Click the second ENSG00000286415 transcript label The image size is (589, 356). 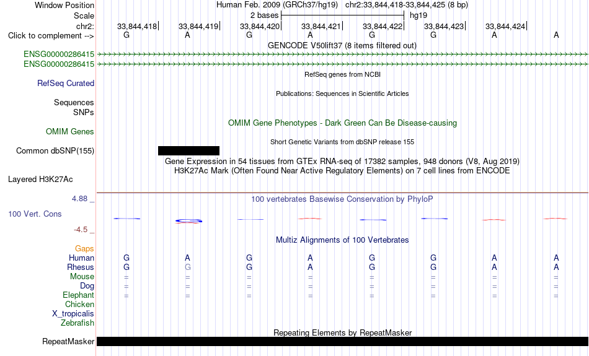pos(59,64)
